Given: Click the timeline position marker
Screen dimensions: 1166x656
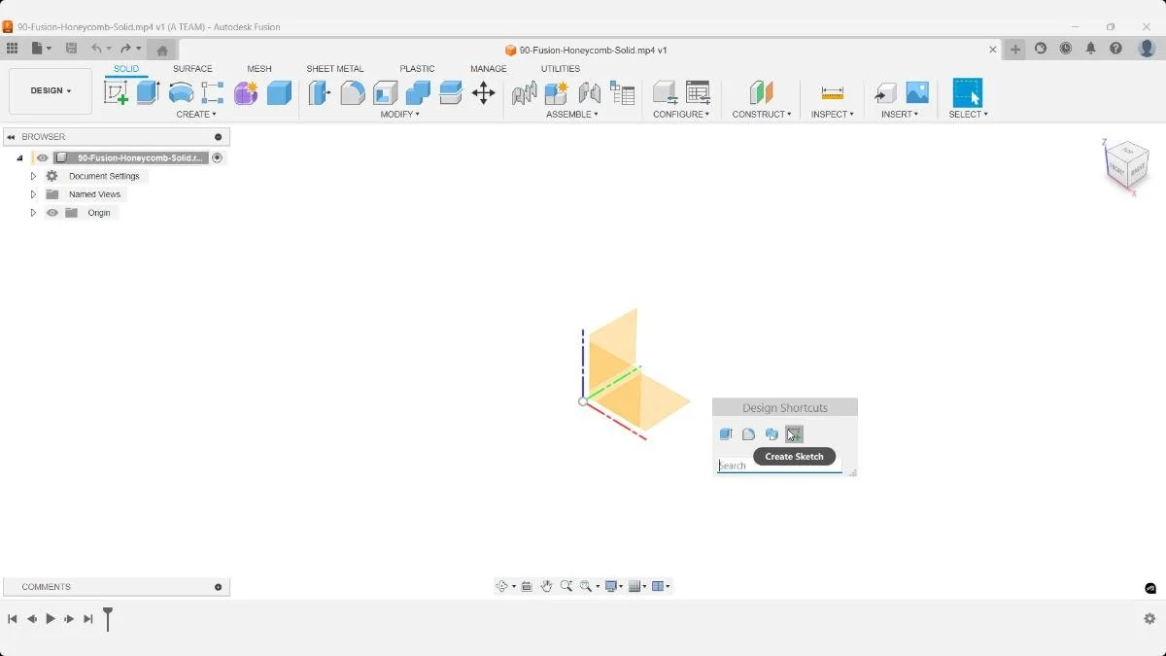Looking at the screenshot, I should point(108,619).
